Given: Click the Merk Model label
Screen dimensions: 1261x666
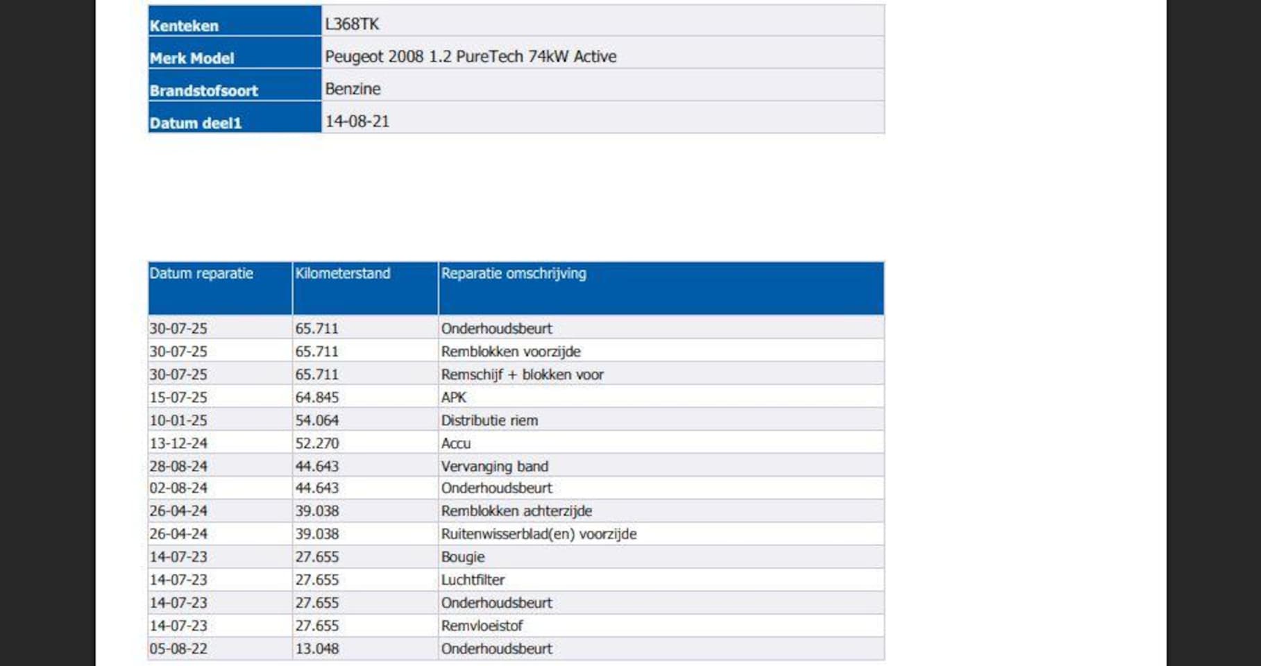Looking at the screenshot, I should click(x=192, y=58).
